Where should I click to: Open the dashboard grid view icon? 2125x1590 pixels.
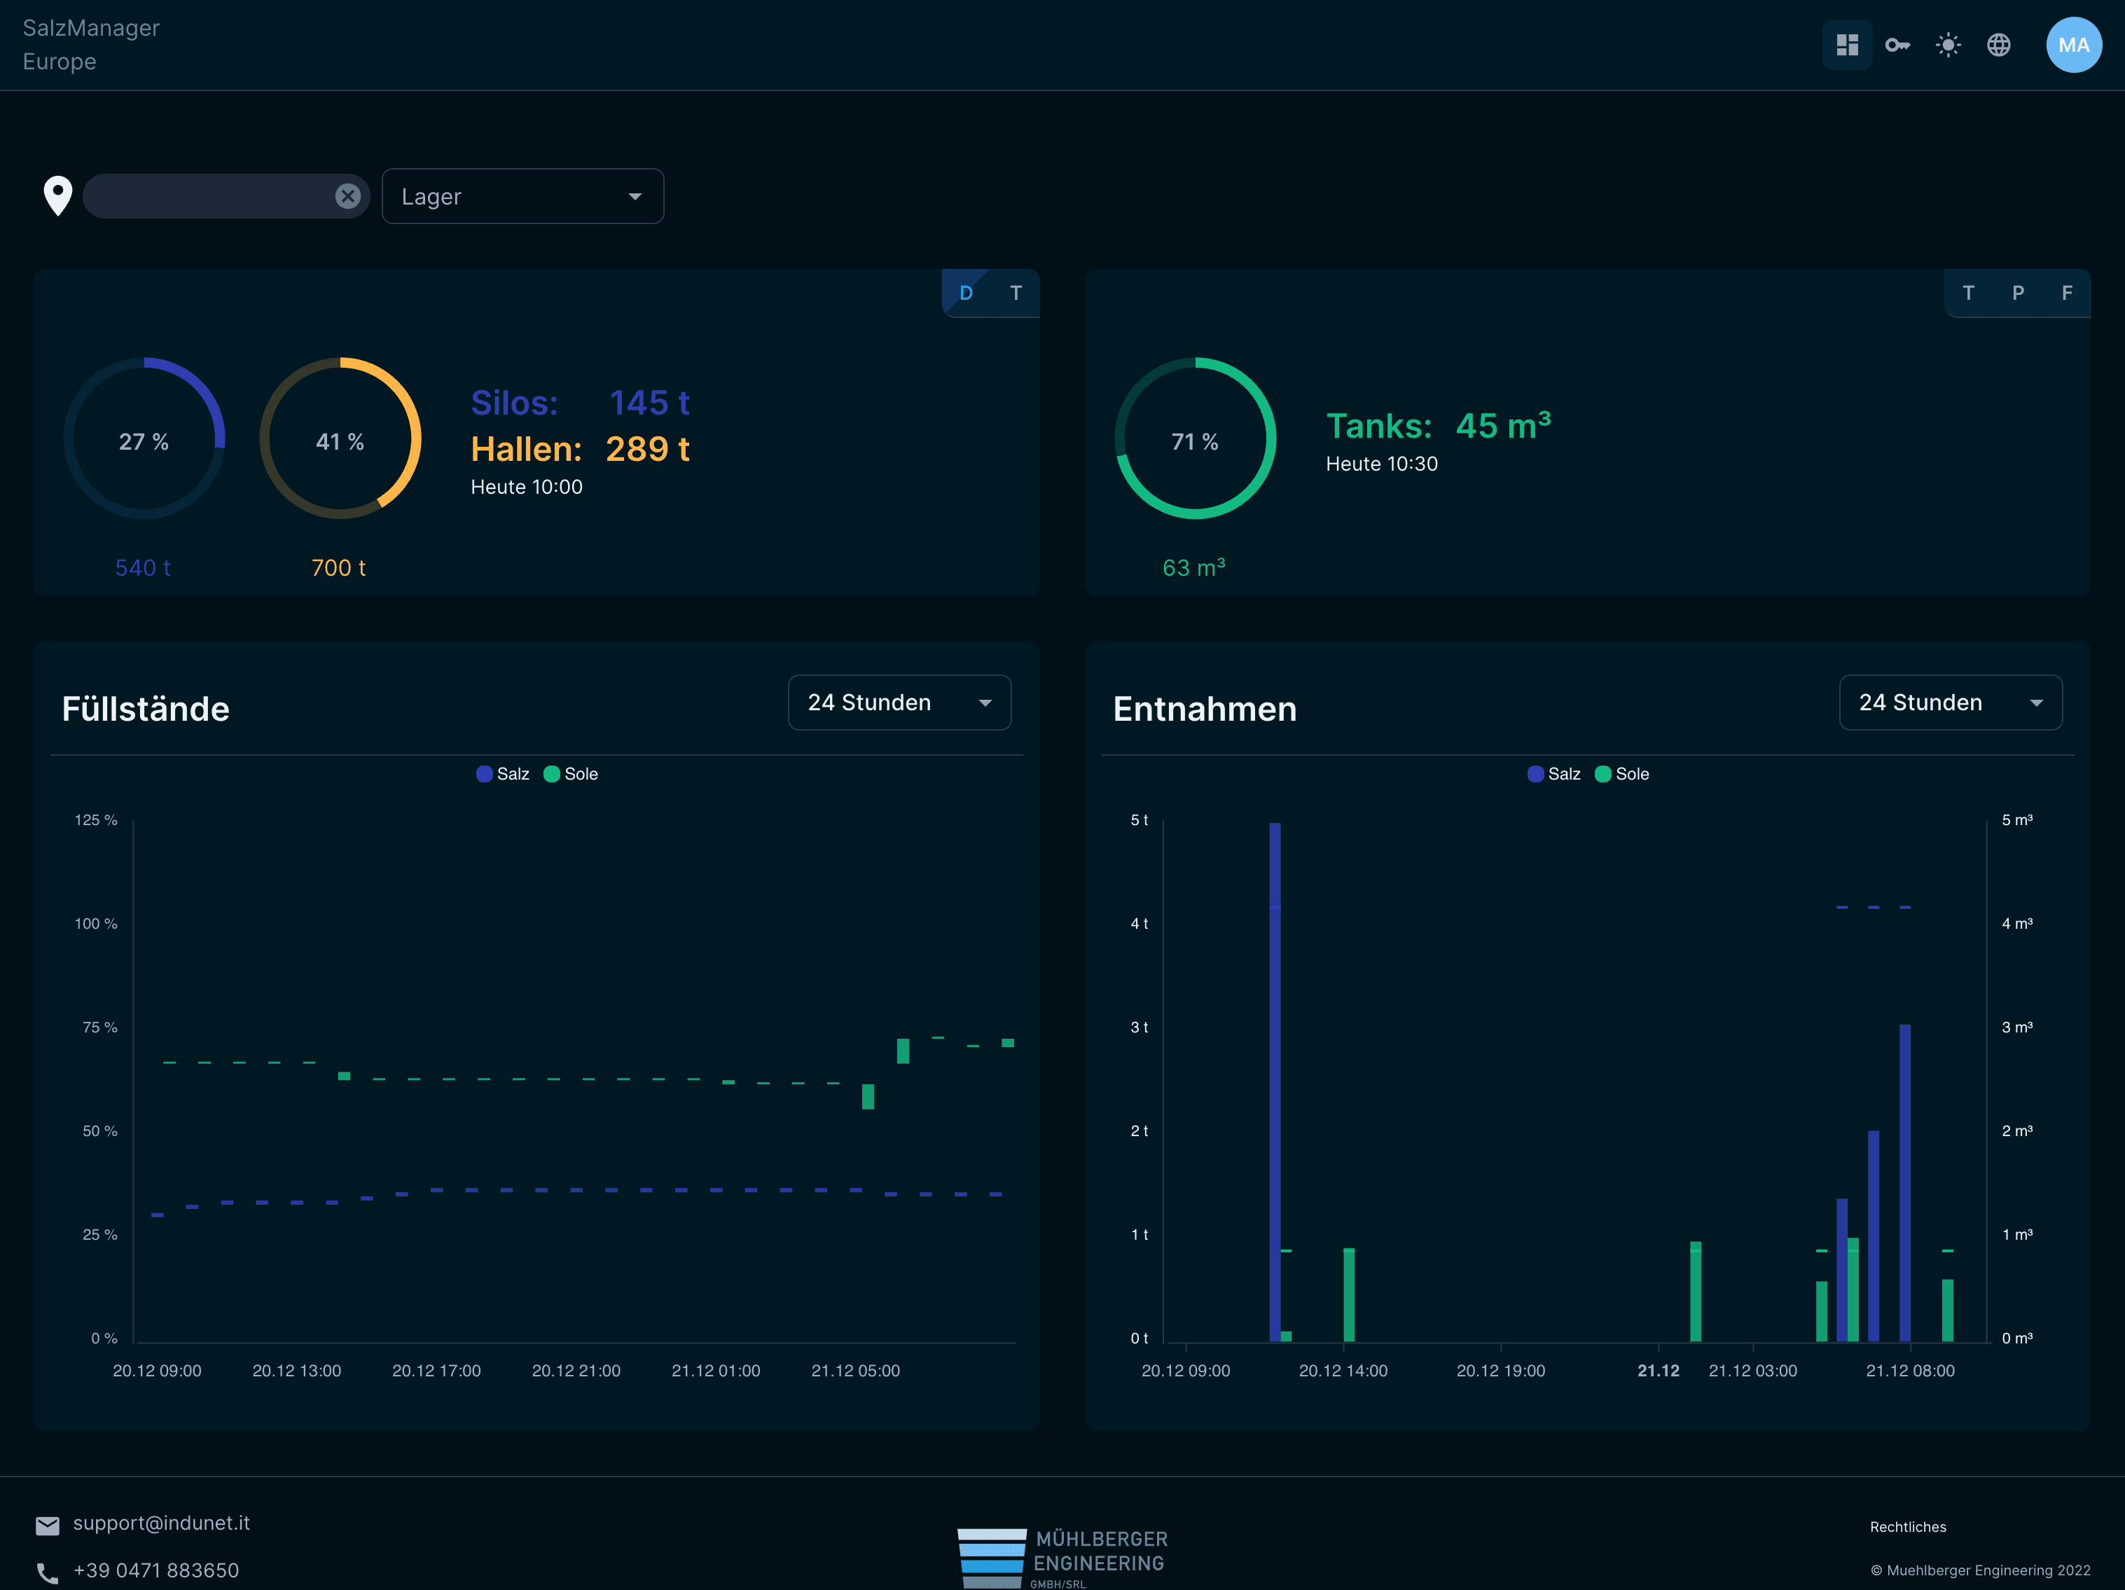pos(1846,45)
